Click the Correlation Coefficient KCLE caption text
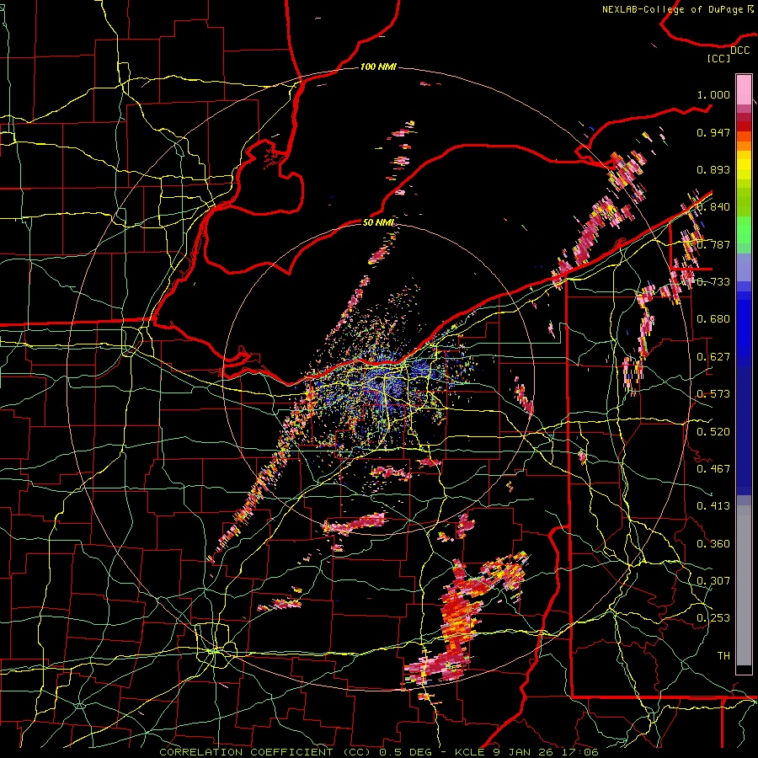The width and height of the screenshot is (758, 758). point(378,752)
